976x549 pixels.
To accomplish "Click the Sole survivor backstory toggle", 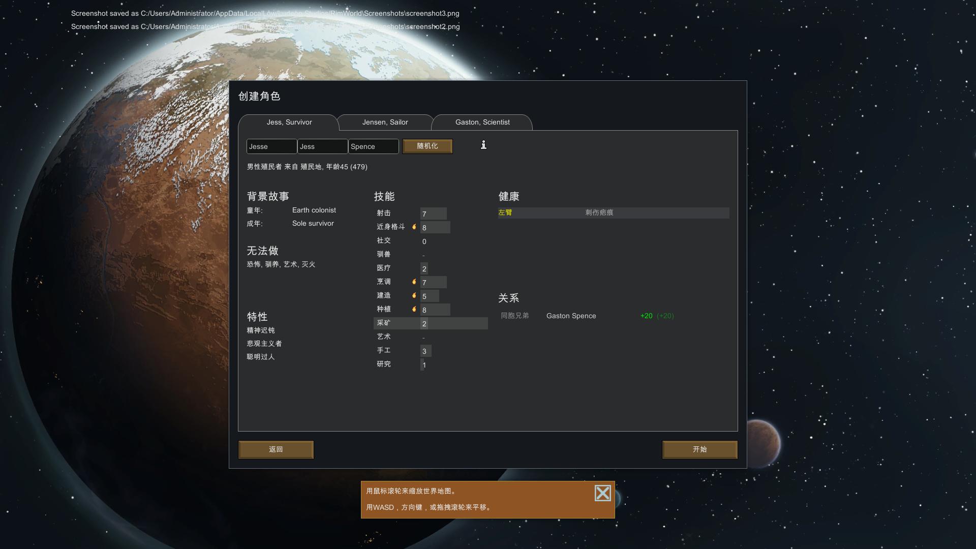I will (313, 223).
